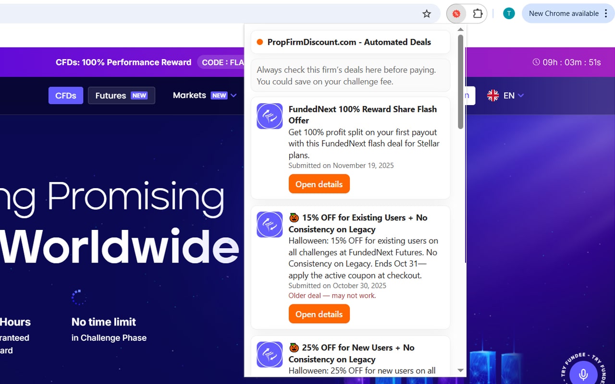Bookmark this page with the star icon
The image size is (615, 384).
point(427,14)
